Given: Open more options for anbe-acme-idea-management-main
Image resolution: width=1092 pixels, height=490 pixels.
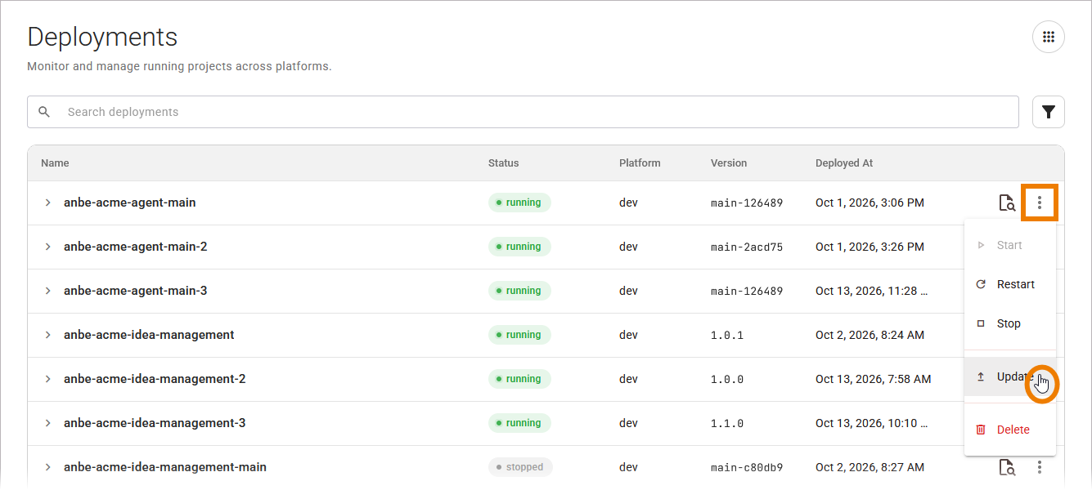Looking at the screenshot, I should click(x=1040, y=467).
